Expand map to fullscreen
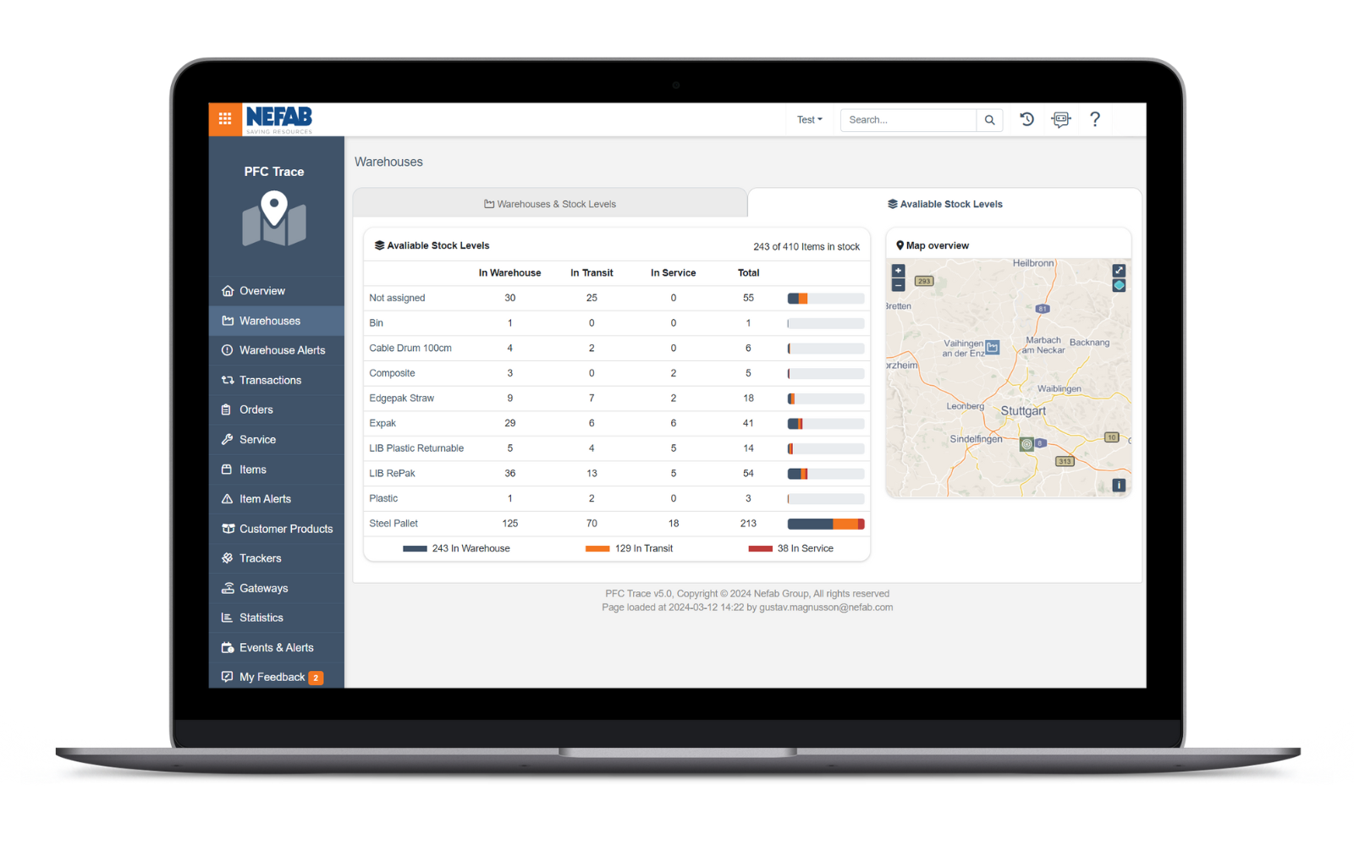 point(1119,271)
